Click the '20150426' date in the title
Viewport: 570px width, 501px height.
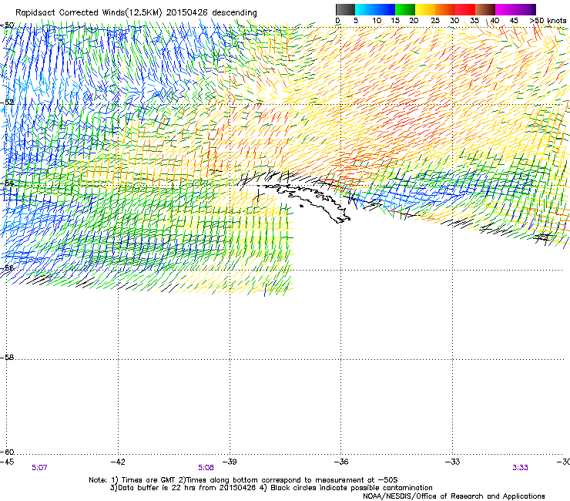tap(186, 13)
